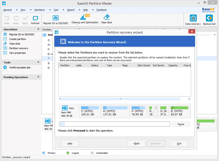Click the scan progress bar
219x161 pixels.
(x=115, y=124)
